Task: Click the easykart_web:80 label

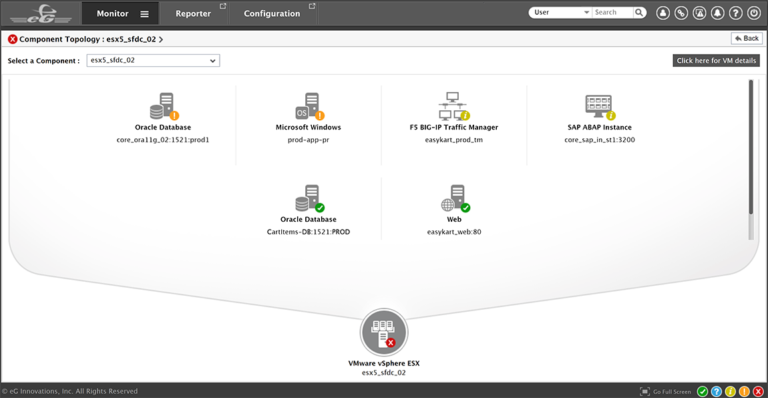Action: pos(454,232)
